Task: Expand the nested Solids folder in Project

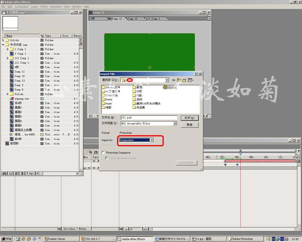Action: pyautogui.click(x=8, y=94)
